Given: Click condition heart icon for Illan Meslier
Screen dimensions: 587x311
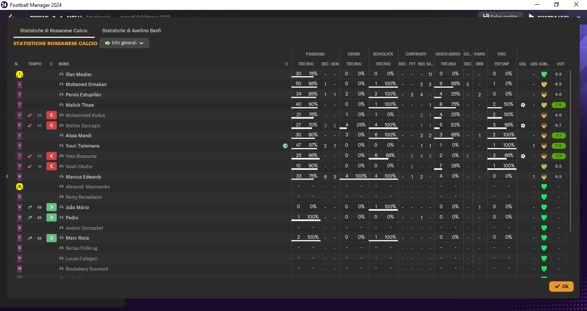Looking at the screenshot, I should [544, 74].
